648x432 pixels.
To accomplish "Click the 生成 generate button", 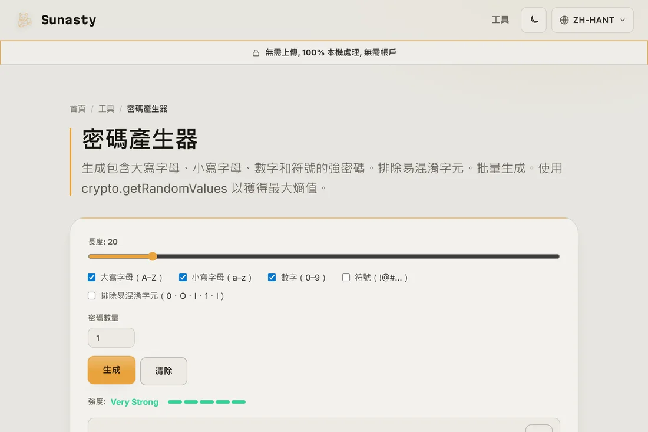I will pos(111,370).
